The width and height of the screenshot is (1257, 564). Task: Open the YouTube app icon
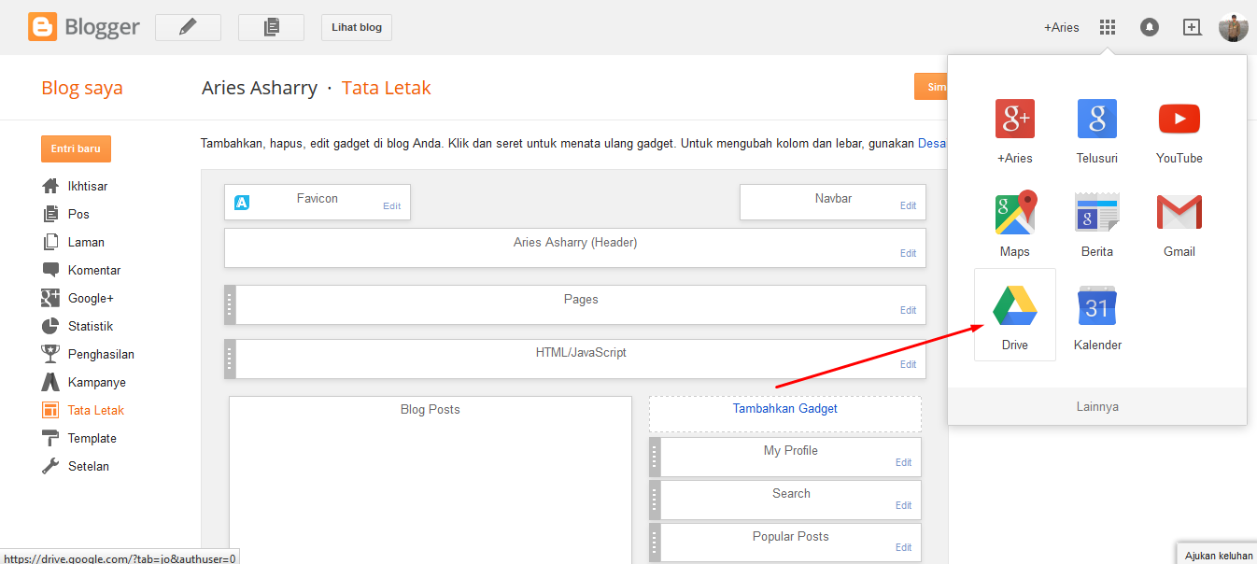coord(1179,129)
